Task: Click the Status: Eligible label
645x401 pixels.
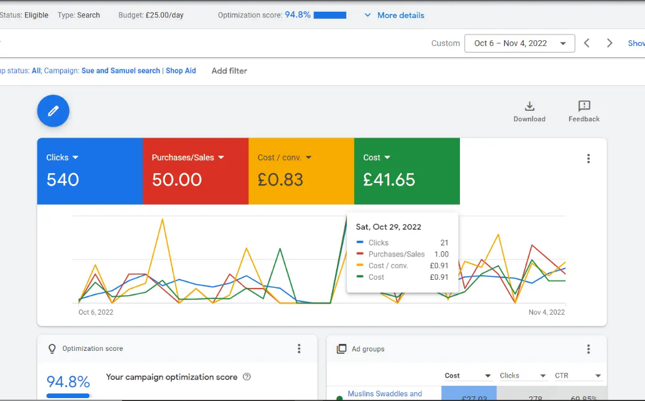Action: (25, 15)
